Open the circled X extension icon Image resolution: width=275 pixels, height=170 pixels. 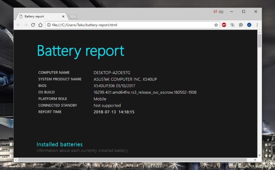pos(241,25)
